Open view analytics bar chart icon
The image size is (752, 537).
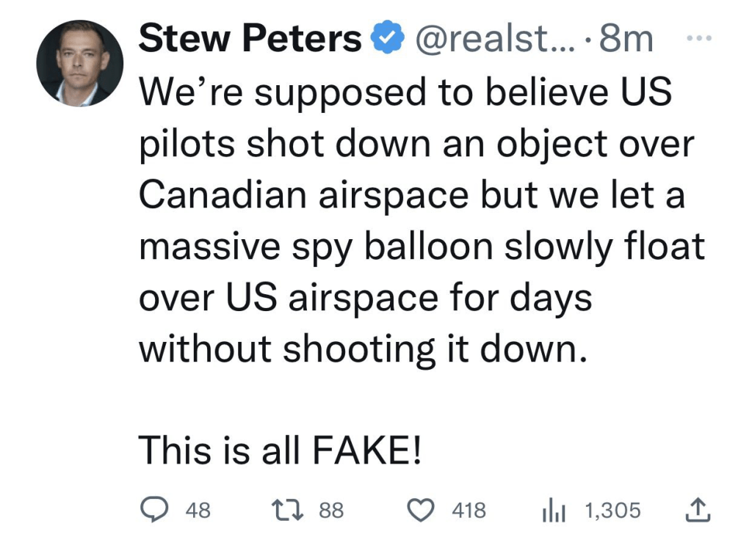coord(550,509)
